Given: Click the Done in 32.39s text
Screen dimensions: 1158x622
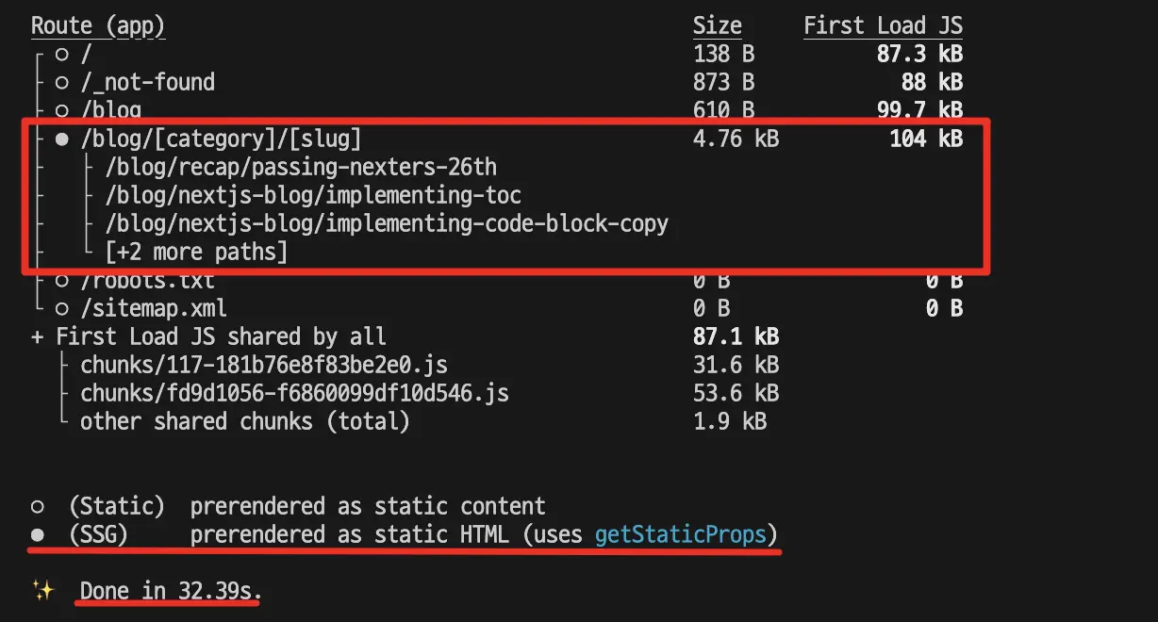Looking at the screenshot, I should click(x=171, y=592).
